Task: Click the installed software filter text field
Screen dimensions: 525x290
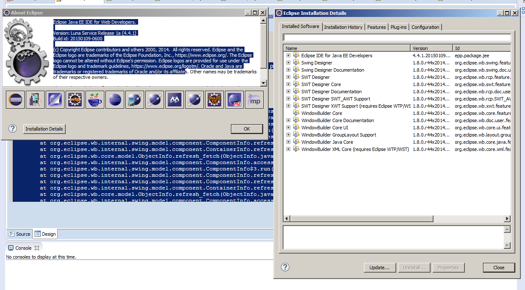Action: (397, 38)
